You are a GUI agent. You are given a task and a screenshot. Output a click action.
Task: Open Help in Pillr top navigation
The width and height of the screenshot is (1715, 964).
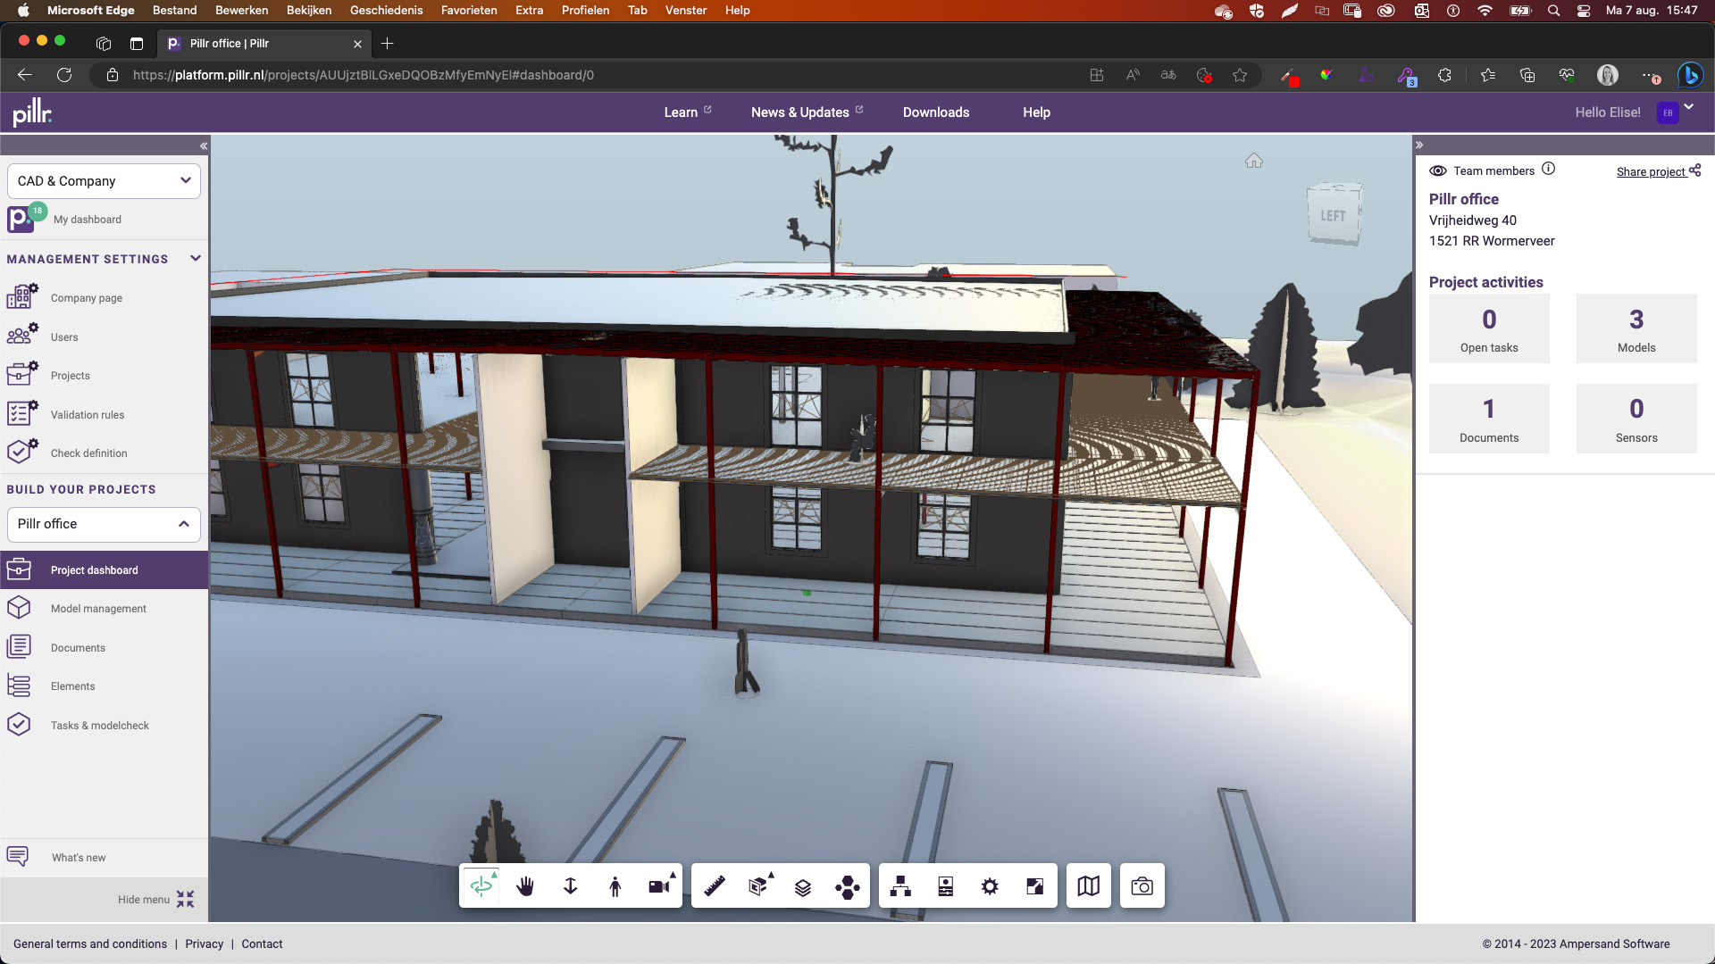tap(1036, 112)
